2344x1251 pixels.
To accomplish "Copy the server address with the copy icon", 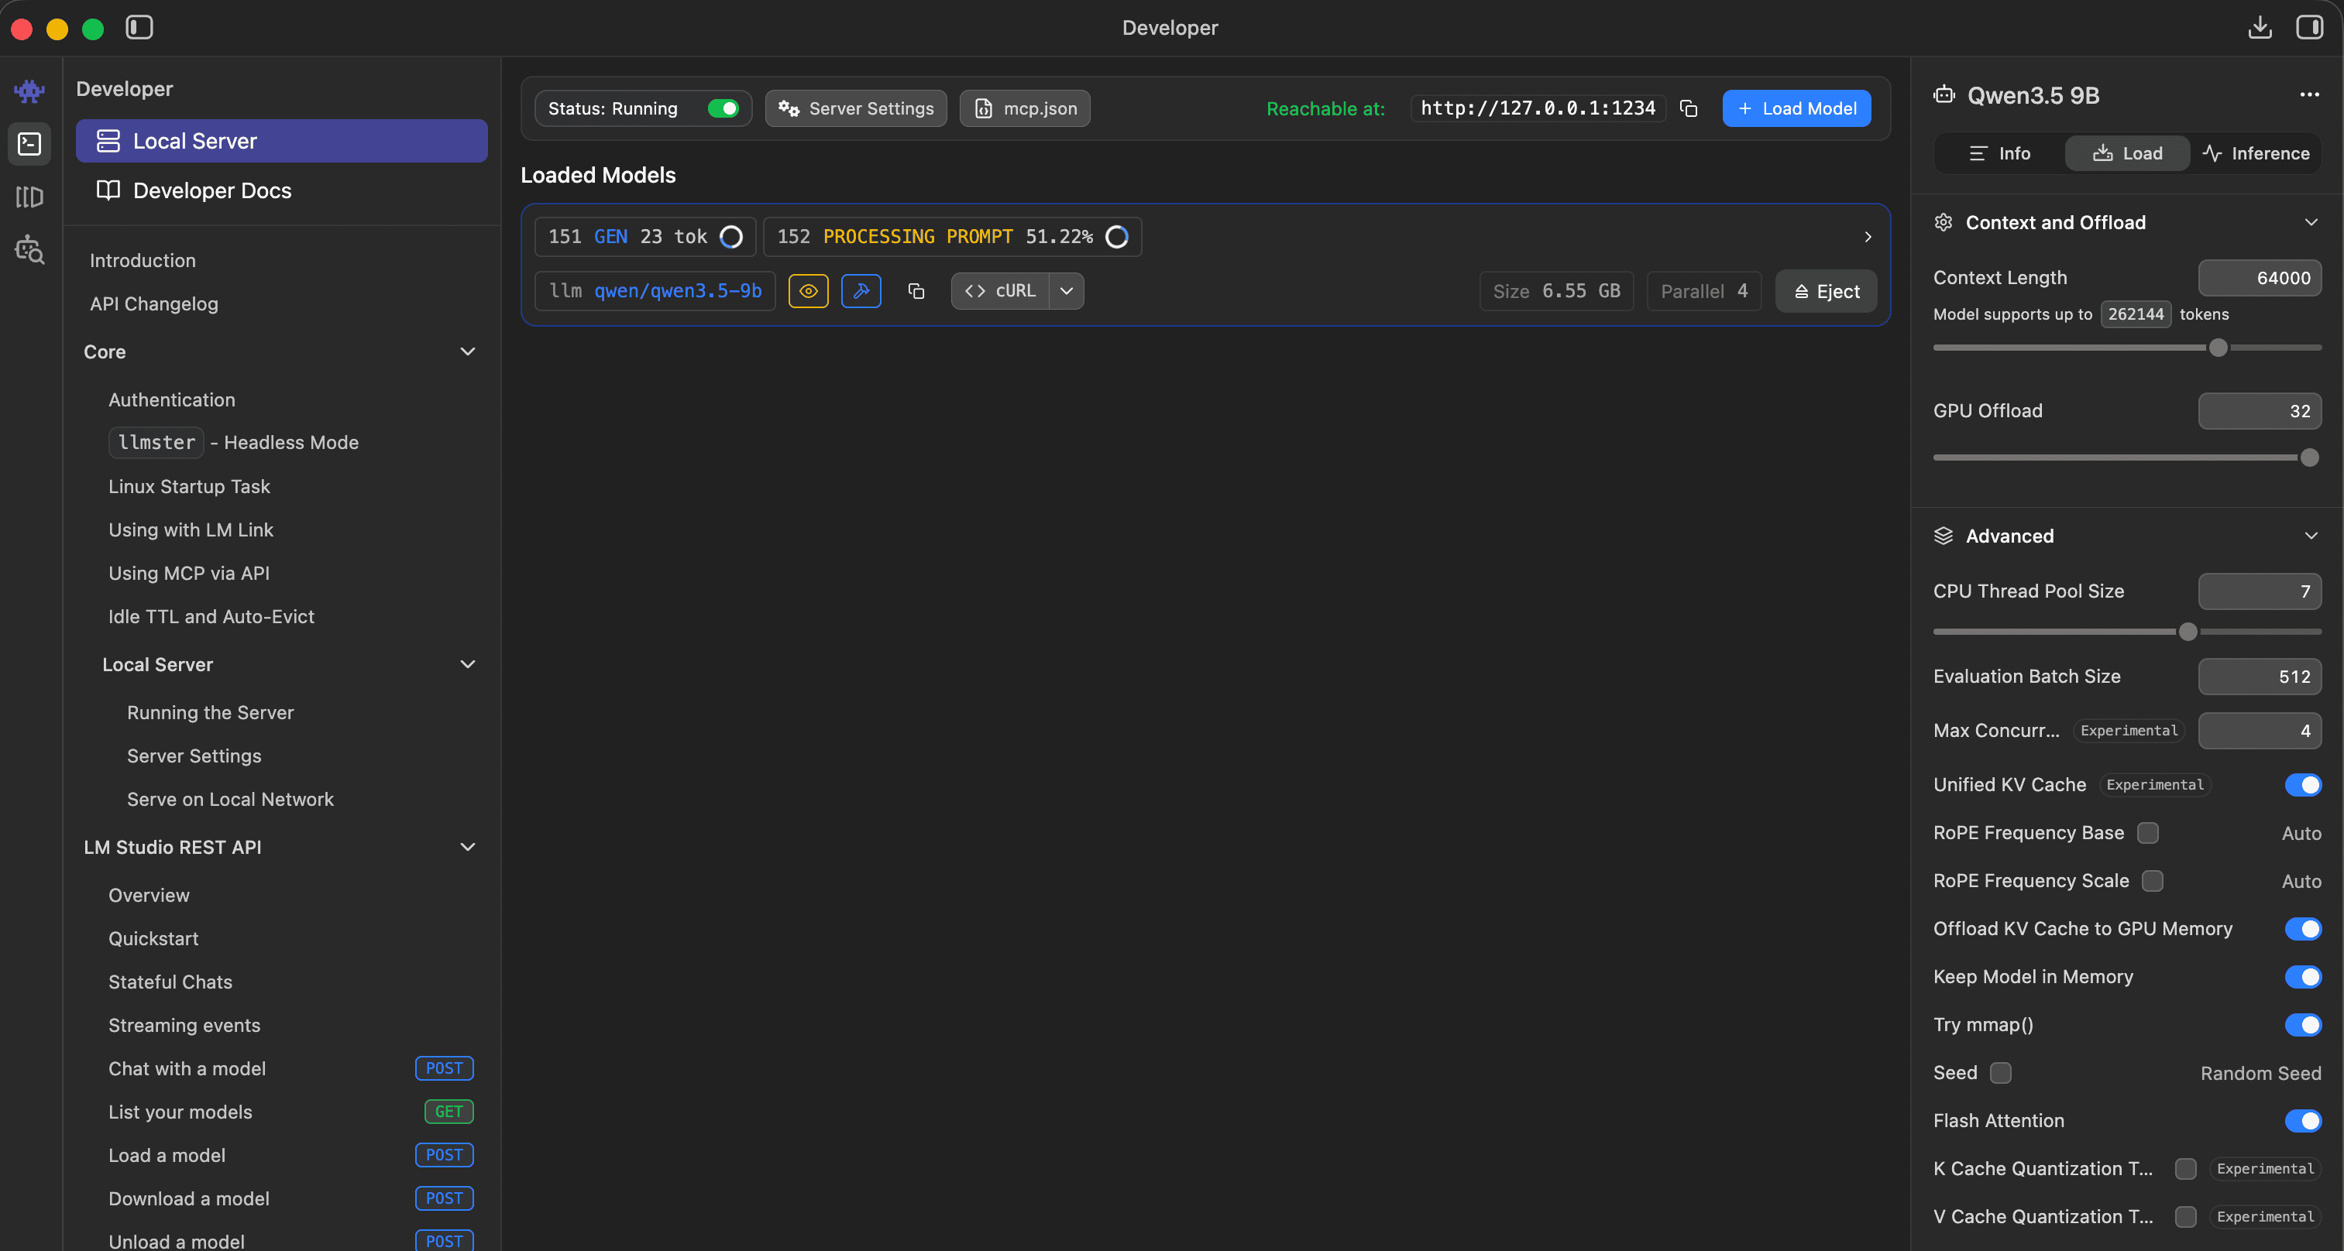I will point(1689,108).
